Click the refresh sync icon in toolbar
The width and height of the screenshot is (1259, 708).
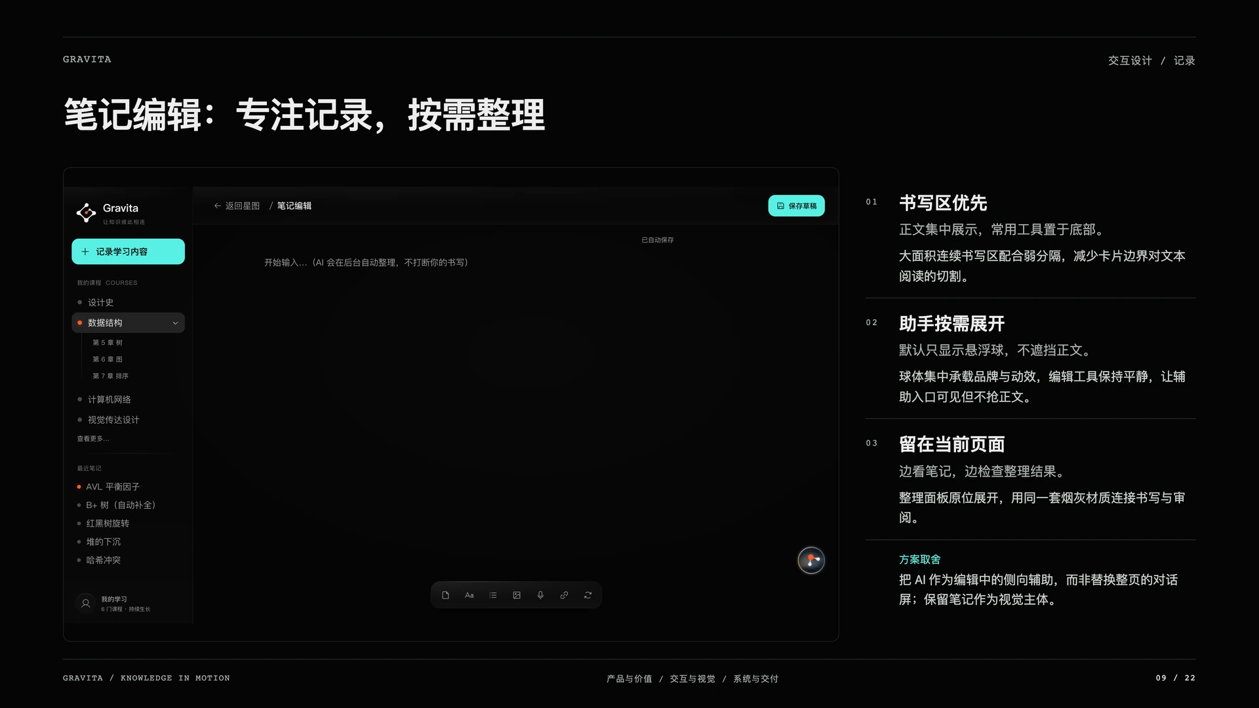pyautogui.click(x=588, y=595)
